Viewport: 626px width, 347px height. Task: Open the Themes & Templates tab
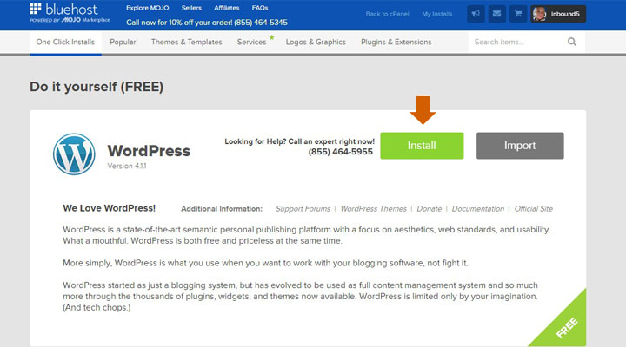pyautogui.click(x=186, y=42)
